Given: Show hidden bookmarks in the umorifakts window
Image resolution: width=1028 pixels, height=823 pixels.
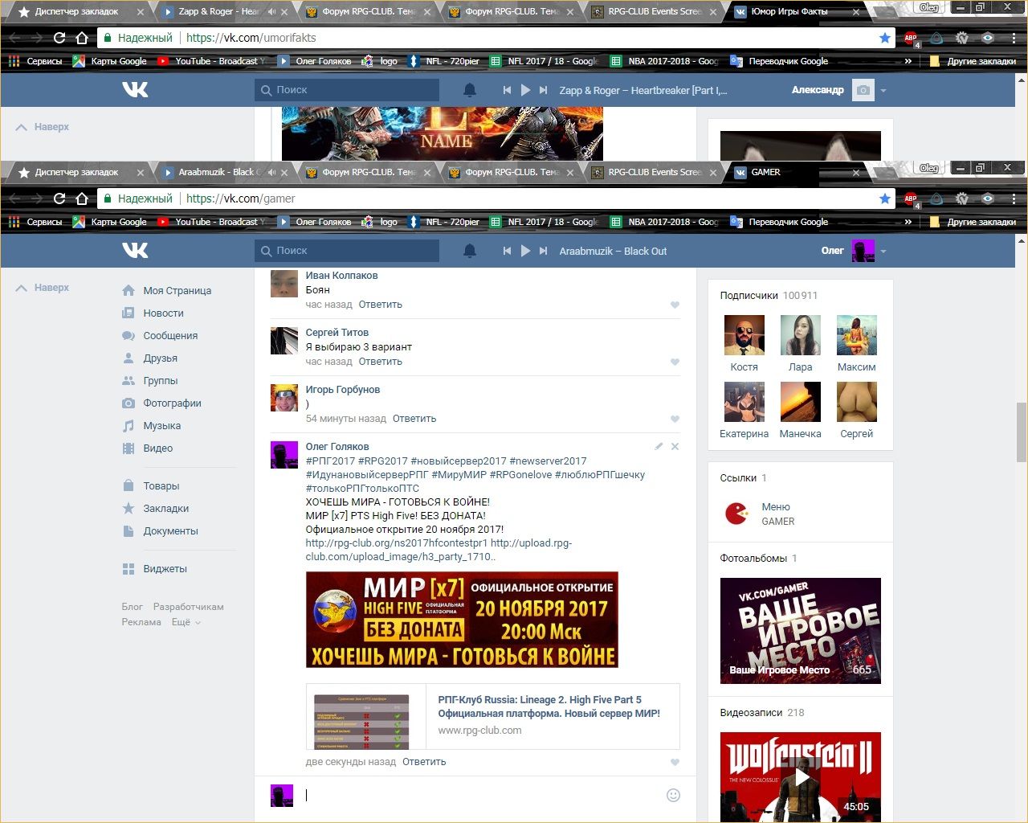Looking at the screenshot, I should (x=908, y=61).
